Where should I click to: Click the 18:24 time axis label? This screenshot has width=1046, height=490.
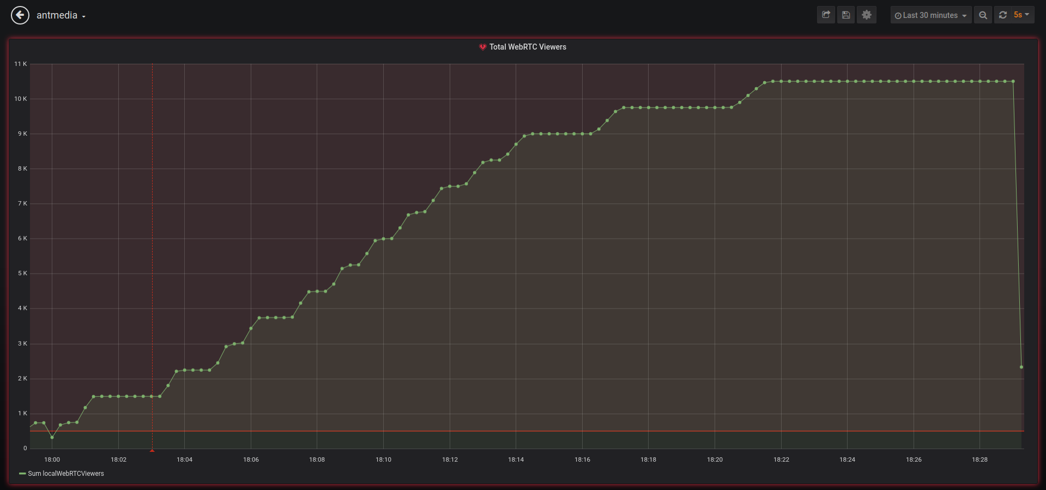(848, 459)
